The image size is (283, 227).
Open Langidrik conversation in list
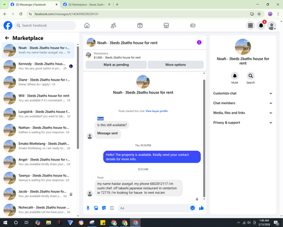pos(38,114)
